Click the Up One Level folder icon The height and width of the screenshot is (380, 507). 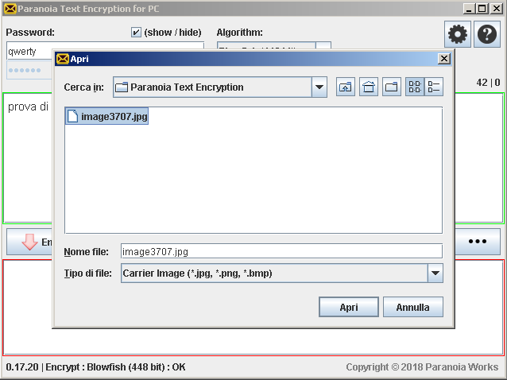[x=346, y=87]
